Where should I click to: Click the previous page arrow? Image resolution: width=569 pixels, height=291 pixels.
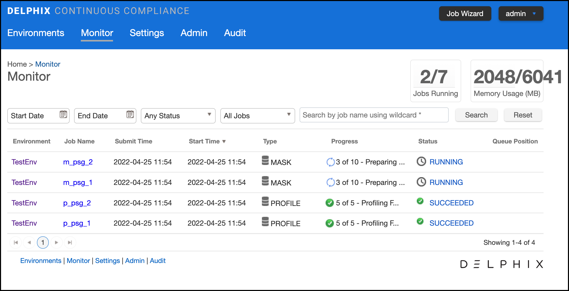pos(29,242)
